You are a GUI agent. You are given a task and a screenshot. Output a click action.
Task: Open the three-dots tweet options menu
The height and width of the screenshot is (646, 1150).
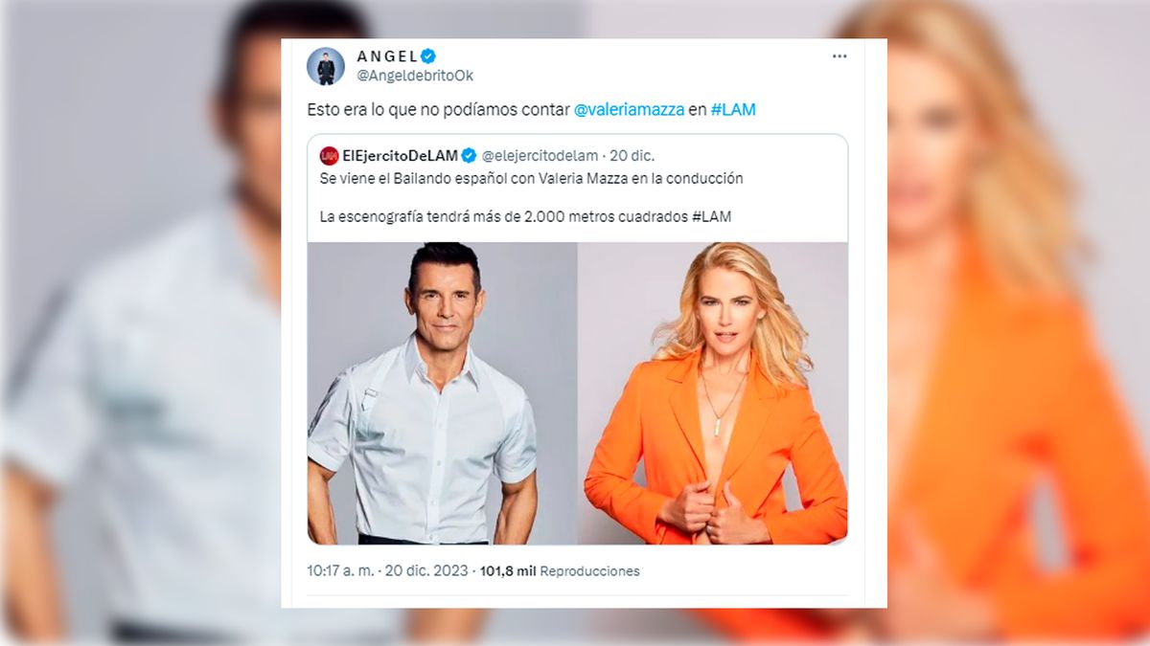coord(839,56)
